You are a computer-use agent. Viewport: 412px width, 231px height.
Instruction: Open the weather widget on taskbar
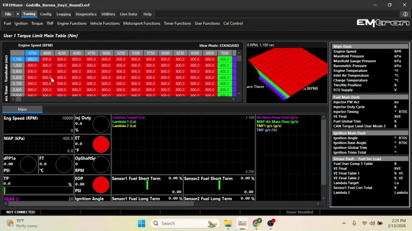coord(22,223)
